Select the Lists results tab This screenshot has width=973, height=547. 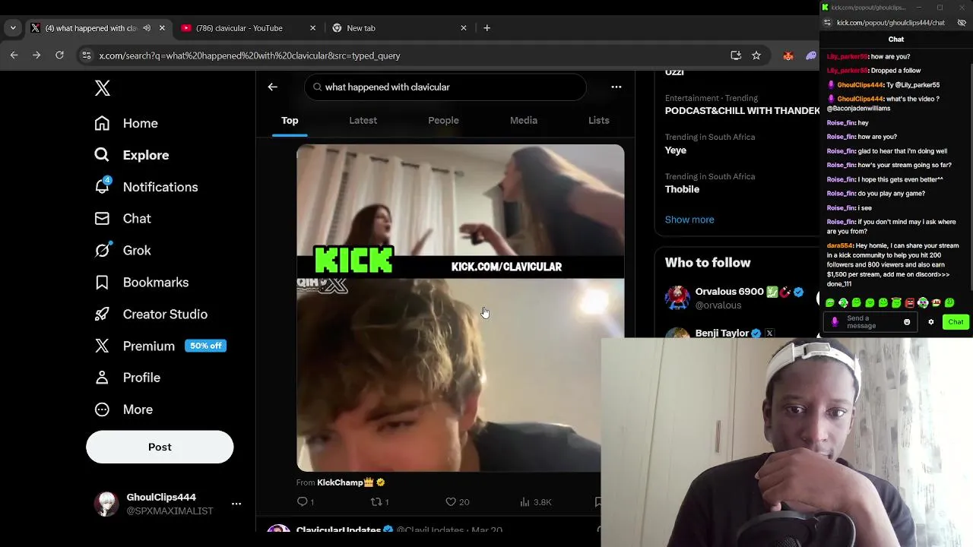pyautogui.click(x=599, y=120)
